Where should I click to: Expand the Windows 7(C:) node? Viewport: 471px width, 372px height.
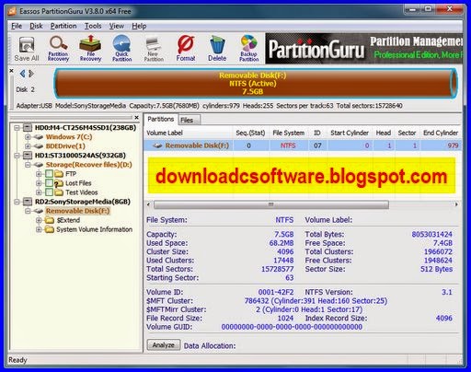tap(28, 137)
